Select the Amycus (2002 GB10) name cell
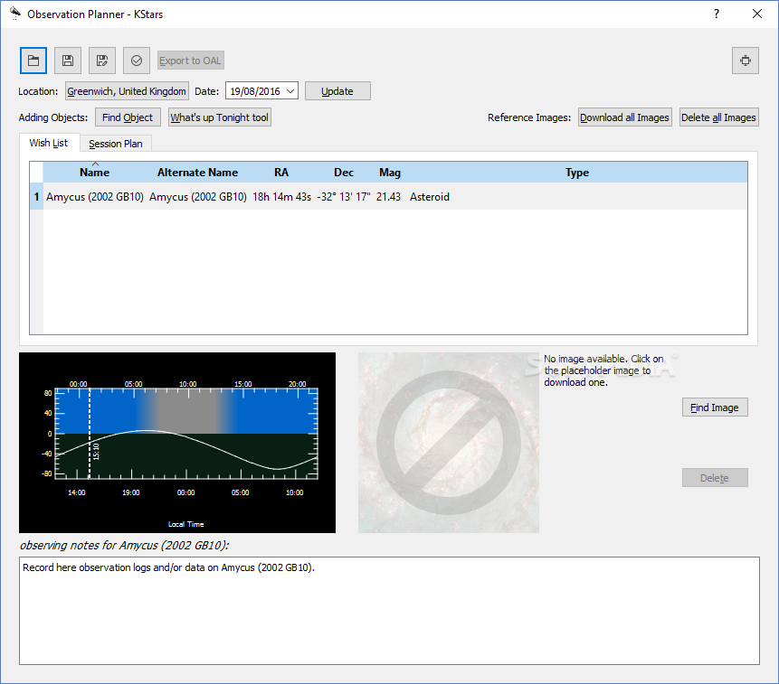Viewport: 779px width, 684px height. (94, 196)
